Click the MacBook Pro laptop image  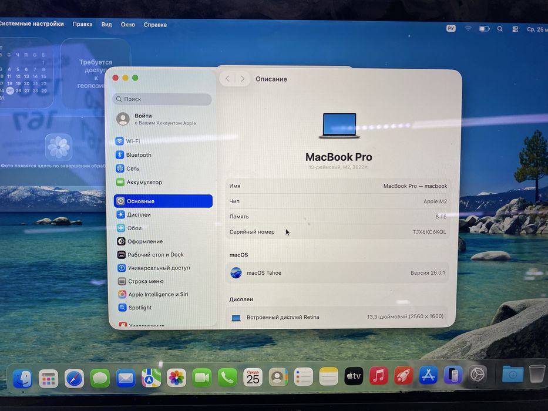[x=339, y=126]
